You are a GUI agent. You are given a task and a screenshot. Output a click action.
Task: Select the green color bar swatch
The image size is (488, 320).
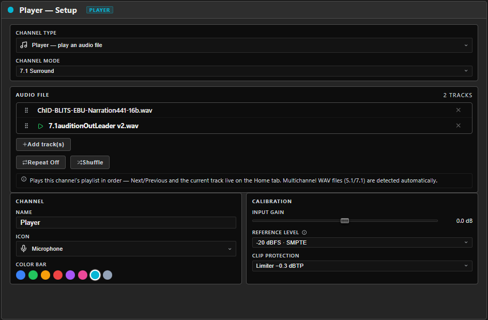[33, 275]
